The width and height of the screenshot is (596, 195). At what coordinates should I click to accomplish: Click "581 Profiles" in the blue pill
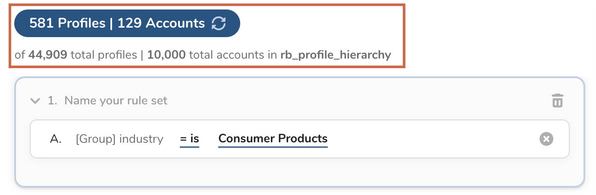click(67, 23)
